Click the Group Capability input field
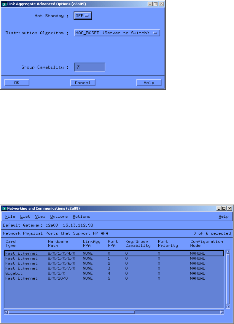Viewport: 234px width, 324px height. (x=90, y=67)
